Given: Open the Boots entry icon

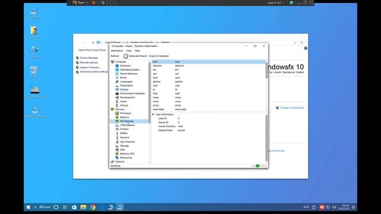Looking at the screenshot, I should [x=117, y=78].
